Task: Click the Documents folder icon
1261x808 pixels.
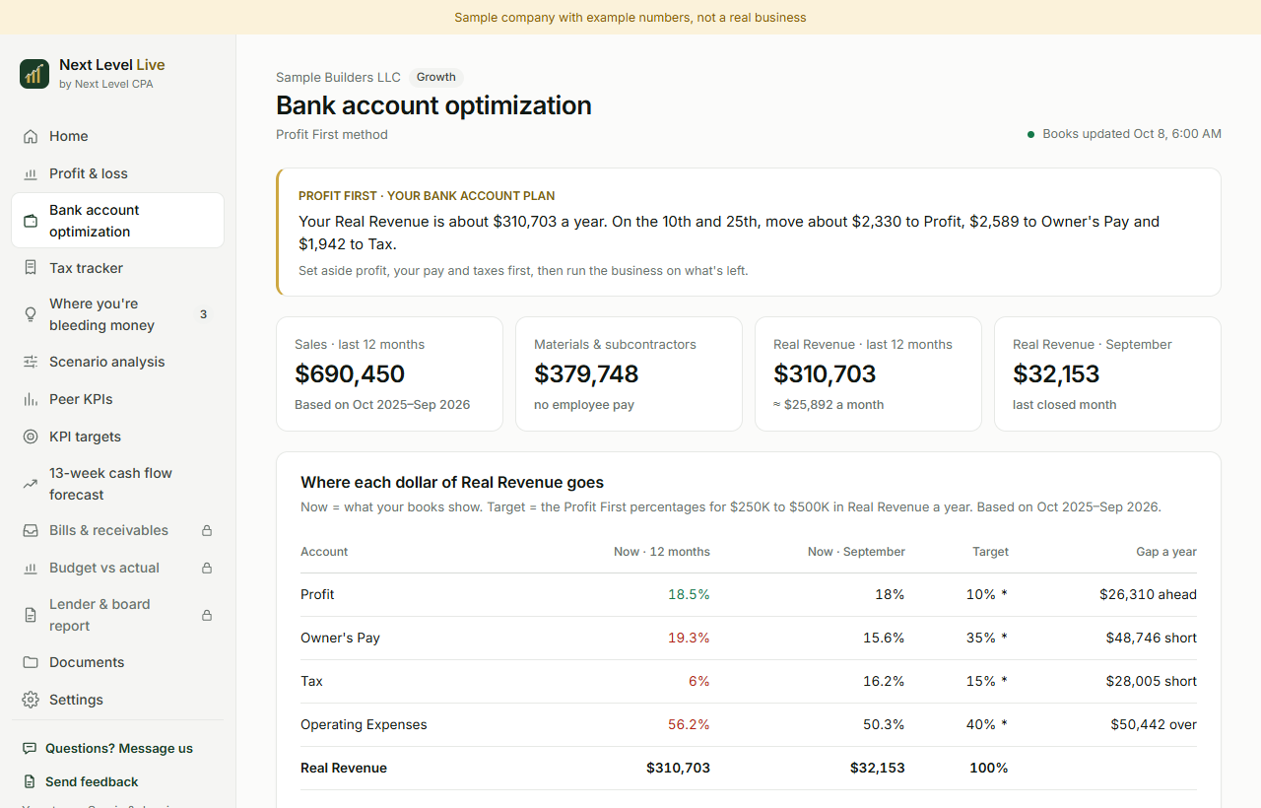Action: (31, 662)
